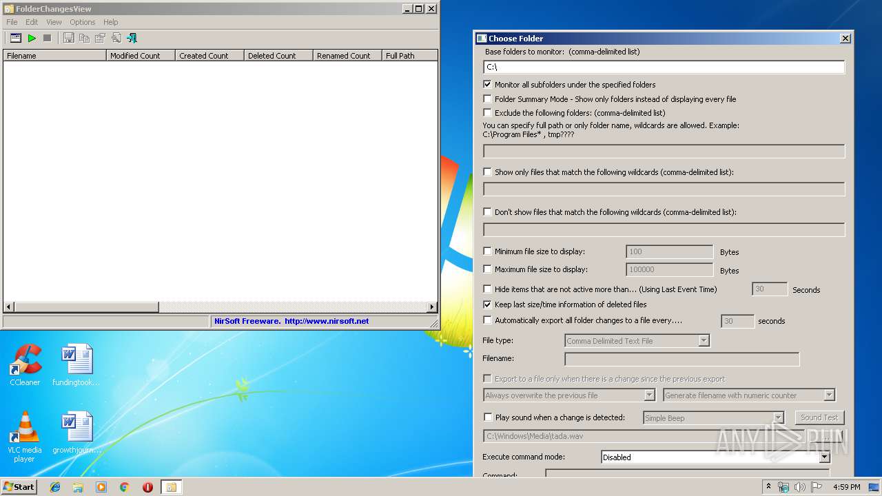The height and width of the screenshot is (496, 882).
Task: Open media player taskbar icon
Action: 101,487
